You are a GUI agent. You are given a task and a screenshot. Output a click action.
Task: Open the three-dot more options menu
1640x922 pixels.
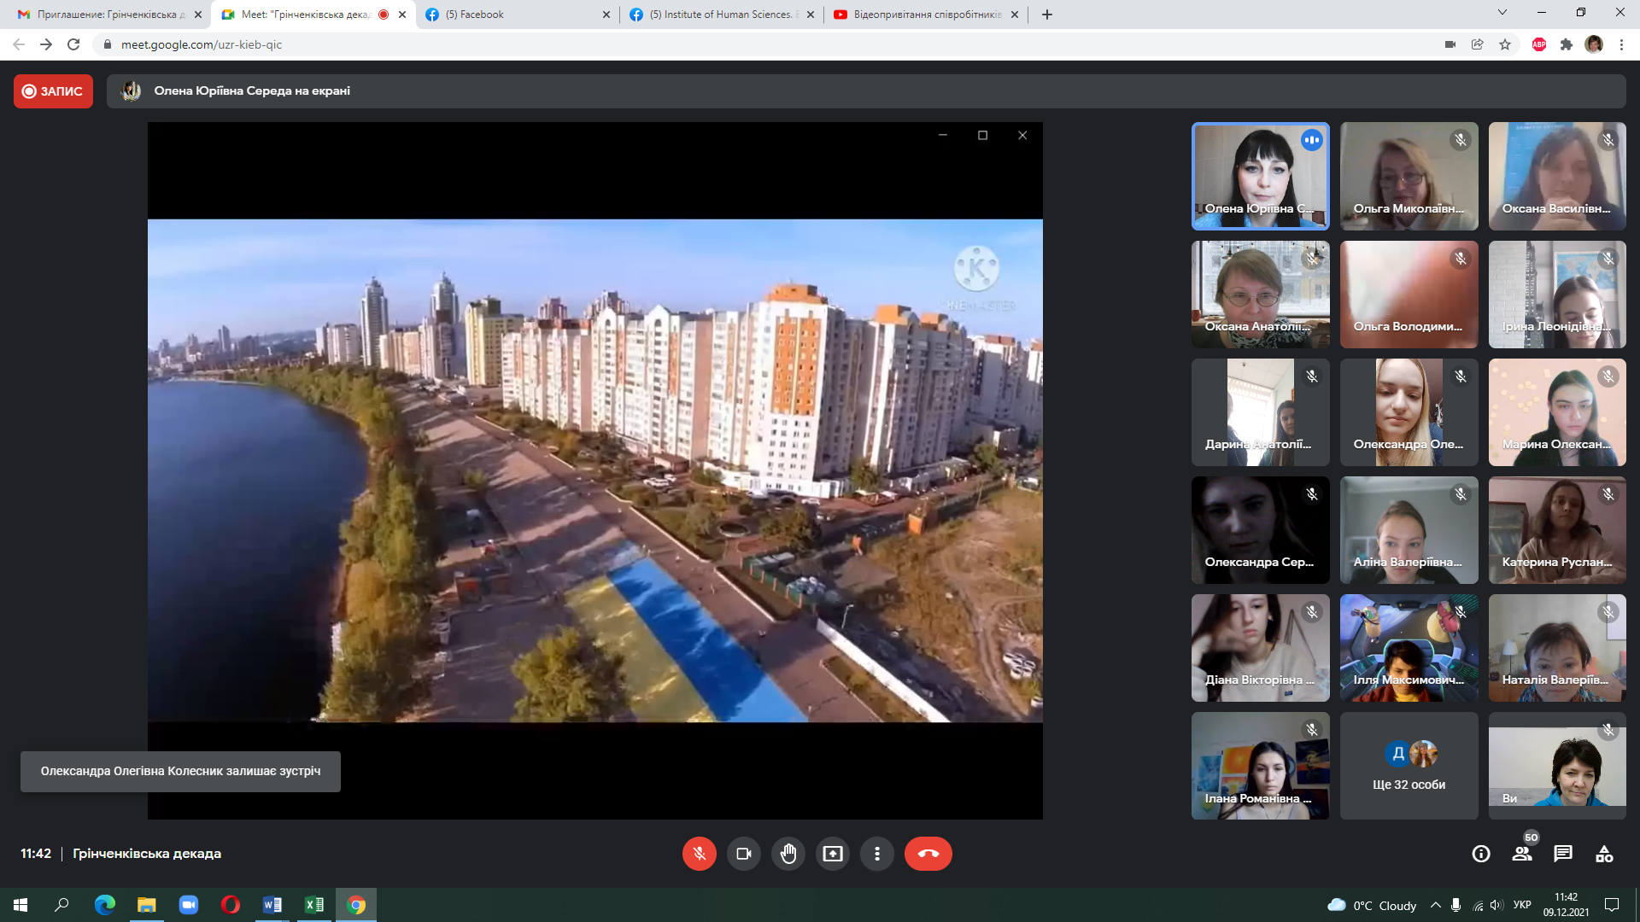tap(876, 854)
